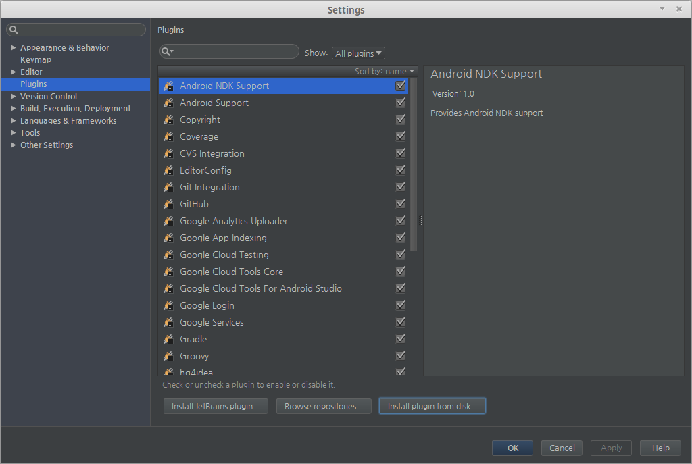692x464 pixels.
Task: Click the Cancel button
Action: (x=562, y=448)
